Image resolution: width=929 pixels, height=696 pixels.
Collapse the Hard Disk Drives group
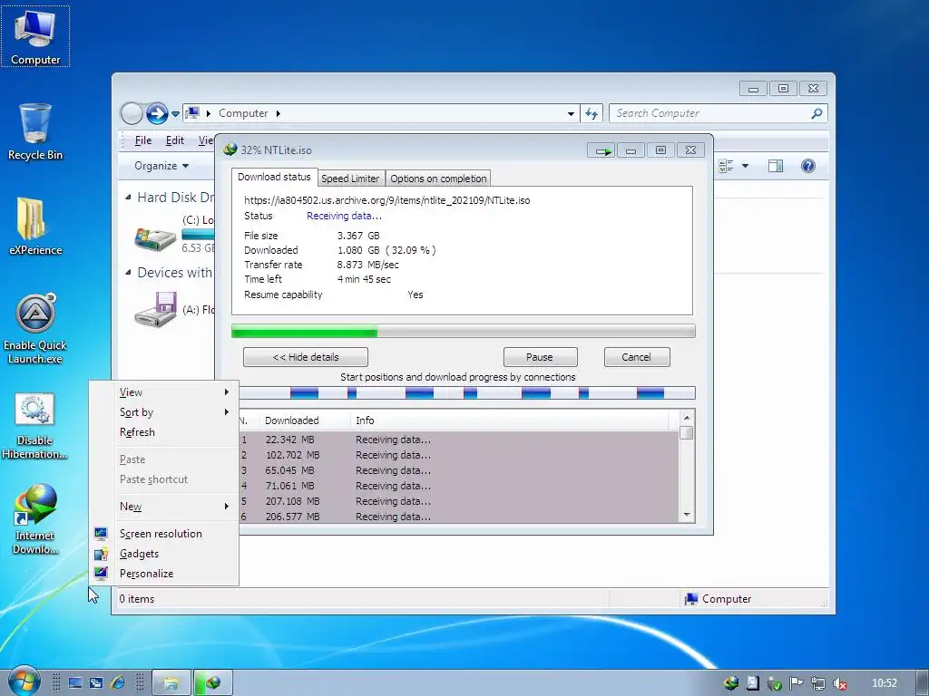click(x=128, y=197)
